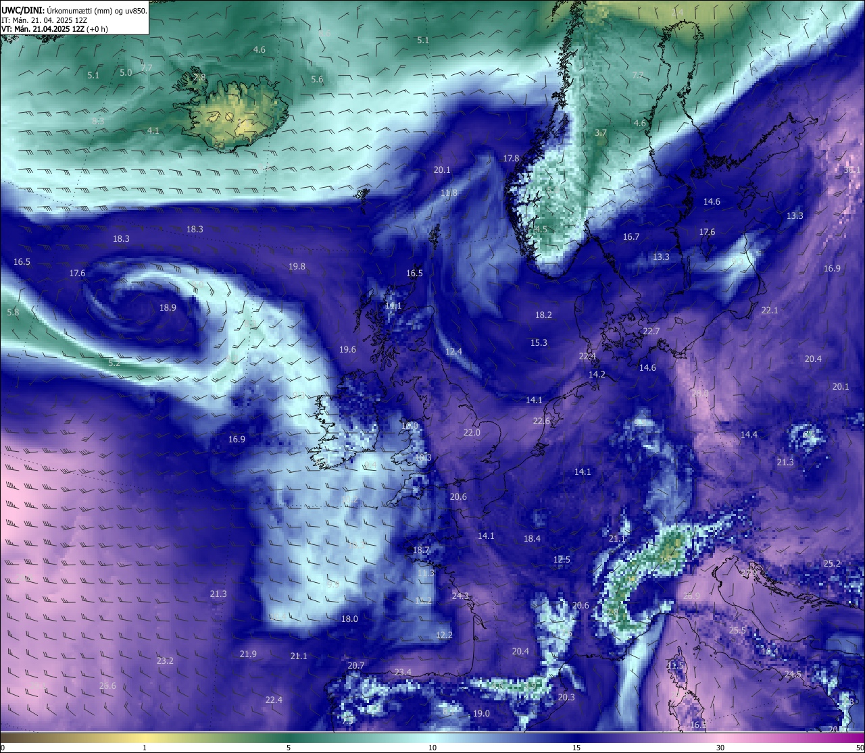
Task: Click the 4.1 value southwest of Iceland
Action: [153, 131]
